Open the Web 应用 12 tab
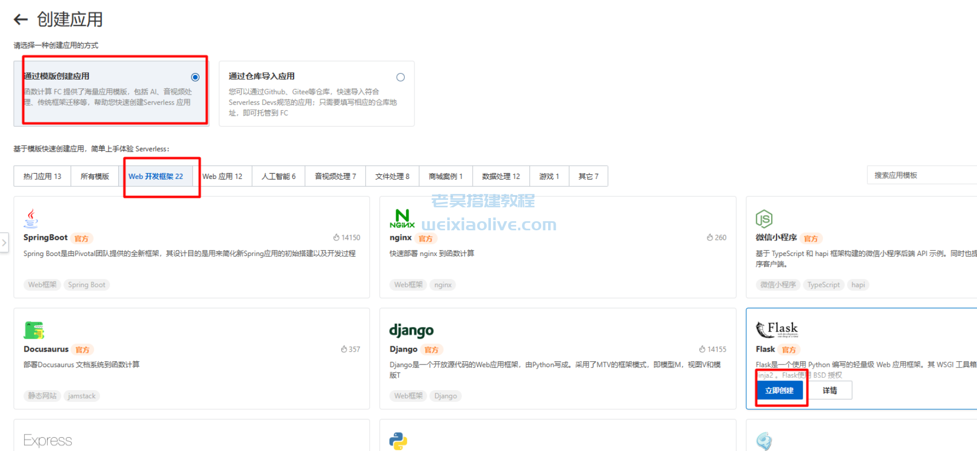The image size is (977, 451). pyautogui.click(x=222, y=176)
